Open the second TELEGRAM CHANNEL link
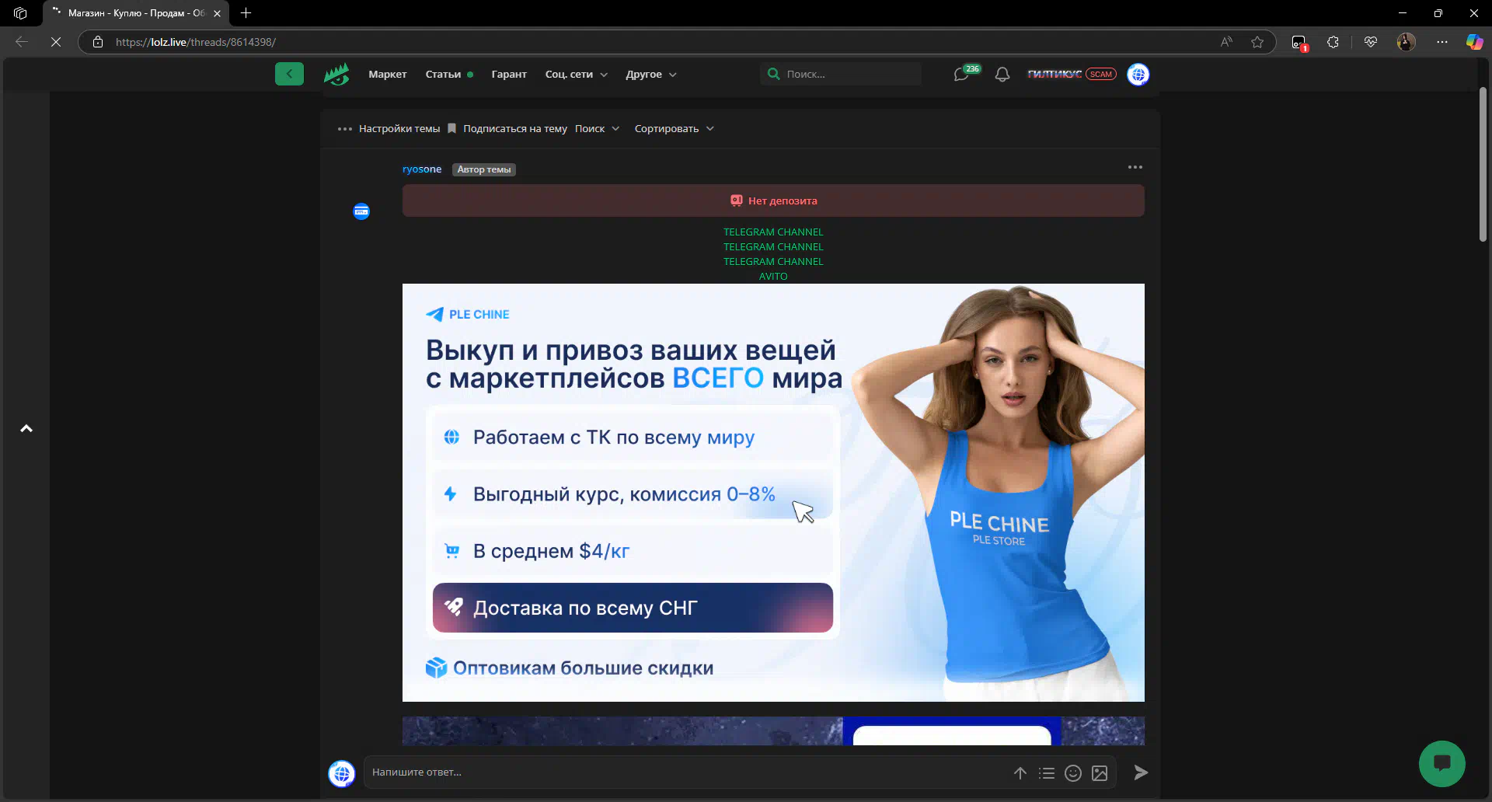The image size is (1492, 802). pyautogui.click(x=773, y=247)
